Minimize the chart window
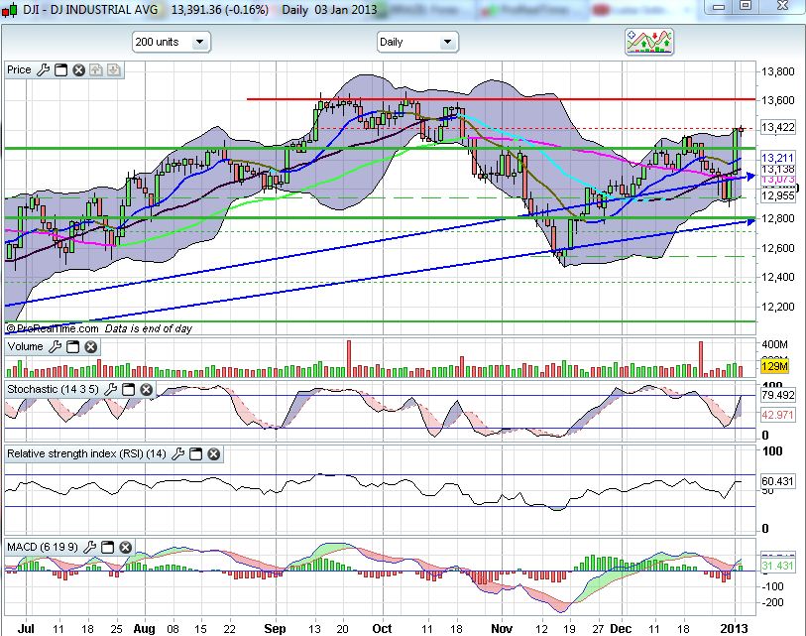 tap(719, 7)
